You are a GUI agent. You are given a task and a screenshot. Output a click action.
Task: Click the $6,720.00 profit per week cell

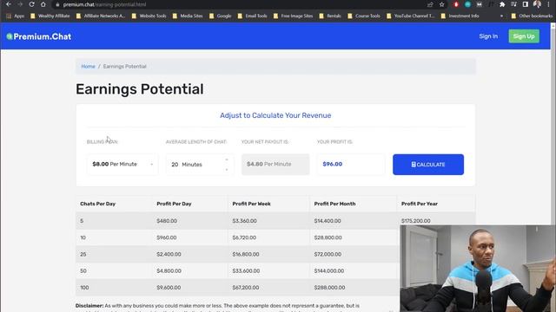(244, 237)
